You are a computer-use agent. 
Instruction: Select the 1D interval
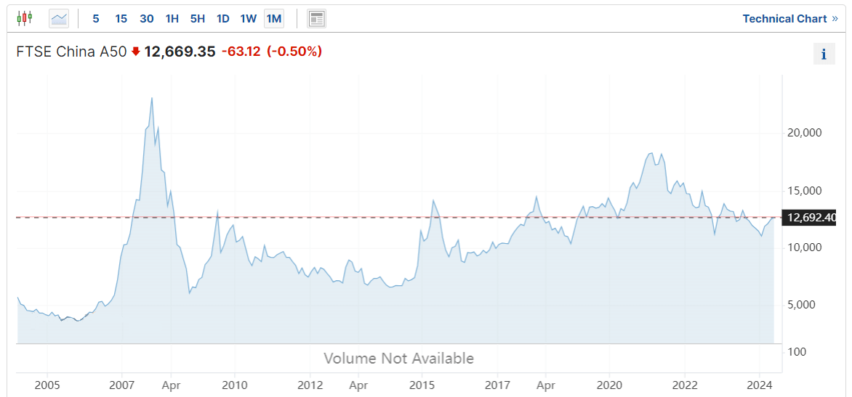pyautogui.click(x=222, y=19)
